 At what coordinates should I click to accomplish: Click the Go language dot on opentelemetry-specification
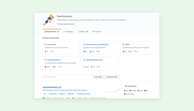[x=84, y=51]
